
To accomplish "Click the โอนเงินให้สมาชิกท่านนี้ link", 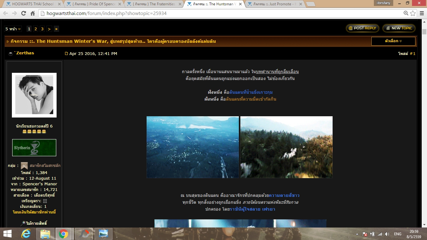I will [x=34, y=212].
